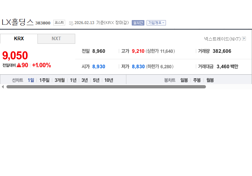Show the 주봉 candlestick chart
This screenshot has width=252, height=176.
197,80
